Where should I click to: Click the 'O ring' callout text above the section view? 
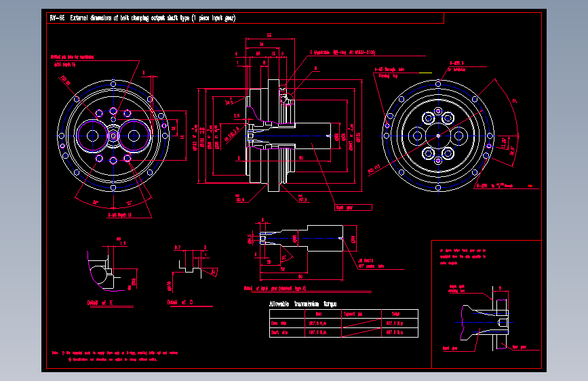point(342,52)
